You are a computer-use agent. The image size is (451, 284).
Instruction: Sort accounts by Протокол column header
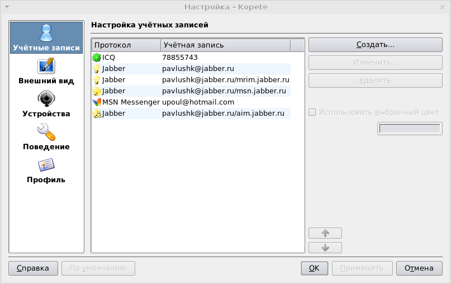[126, 45]
